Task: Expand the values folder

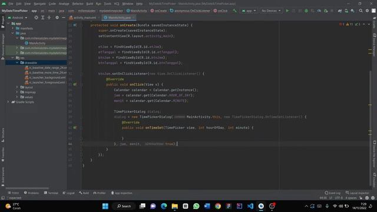Action: (x=17, y=97)
